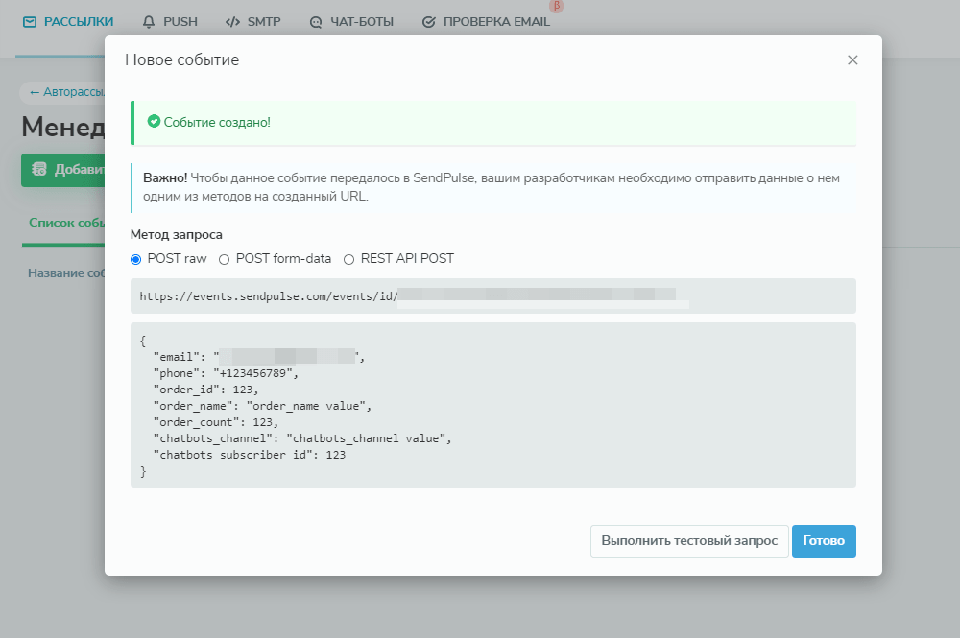This screenshot has width=960, height=638.
Task: Select the POST raw request method
Action: (x=136, y=259)
